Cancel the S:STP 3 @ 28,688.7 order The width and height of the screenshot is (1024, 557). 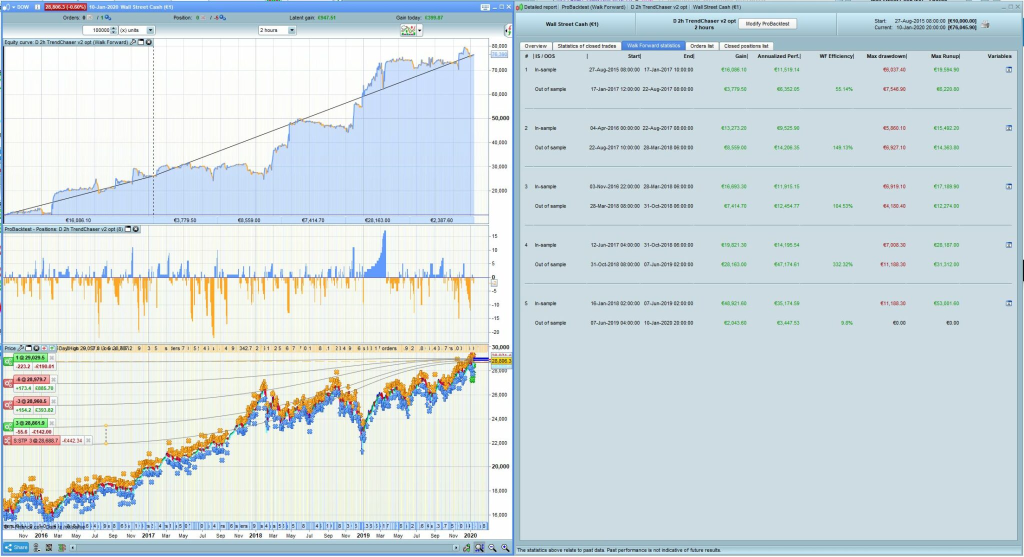88,440
